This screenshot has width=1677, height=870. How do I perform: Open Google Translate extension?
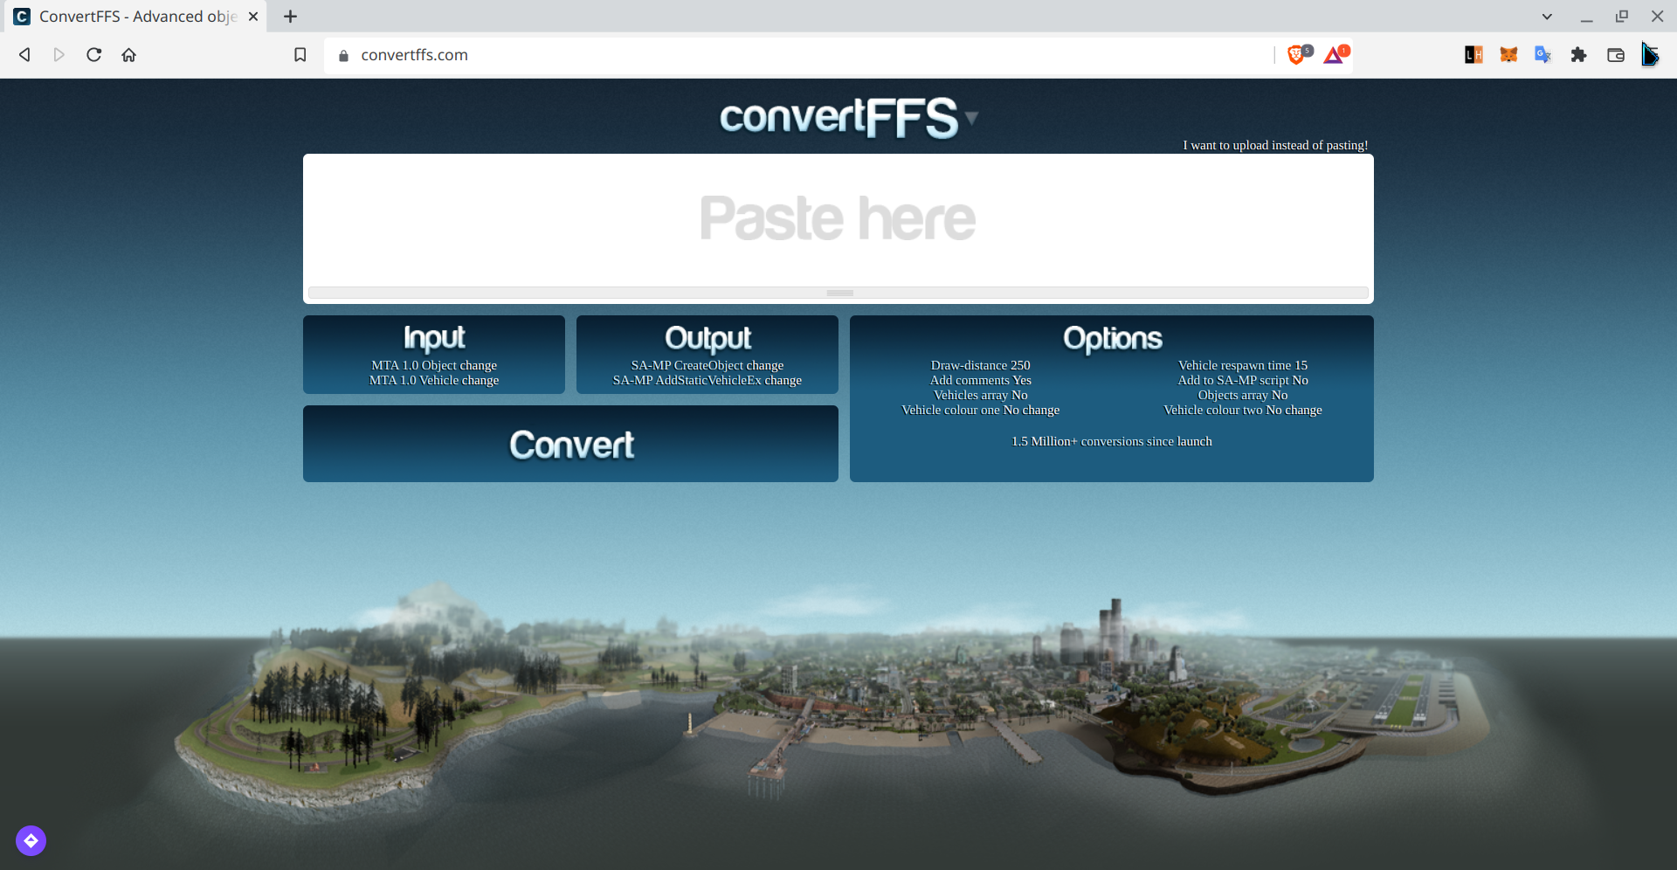pyautogui.click(x=1543, y=55)
